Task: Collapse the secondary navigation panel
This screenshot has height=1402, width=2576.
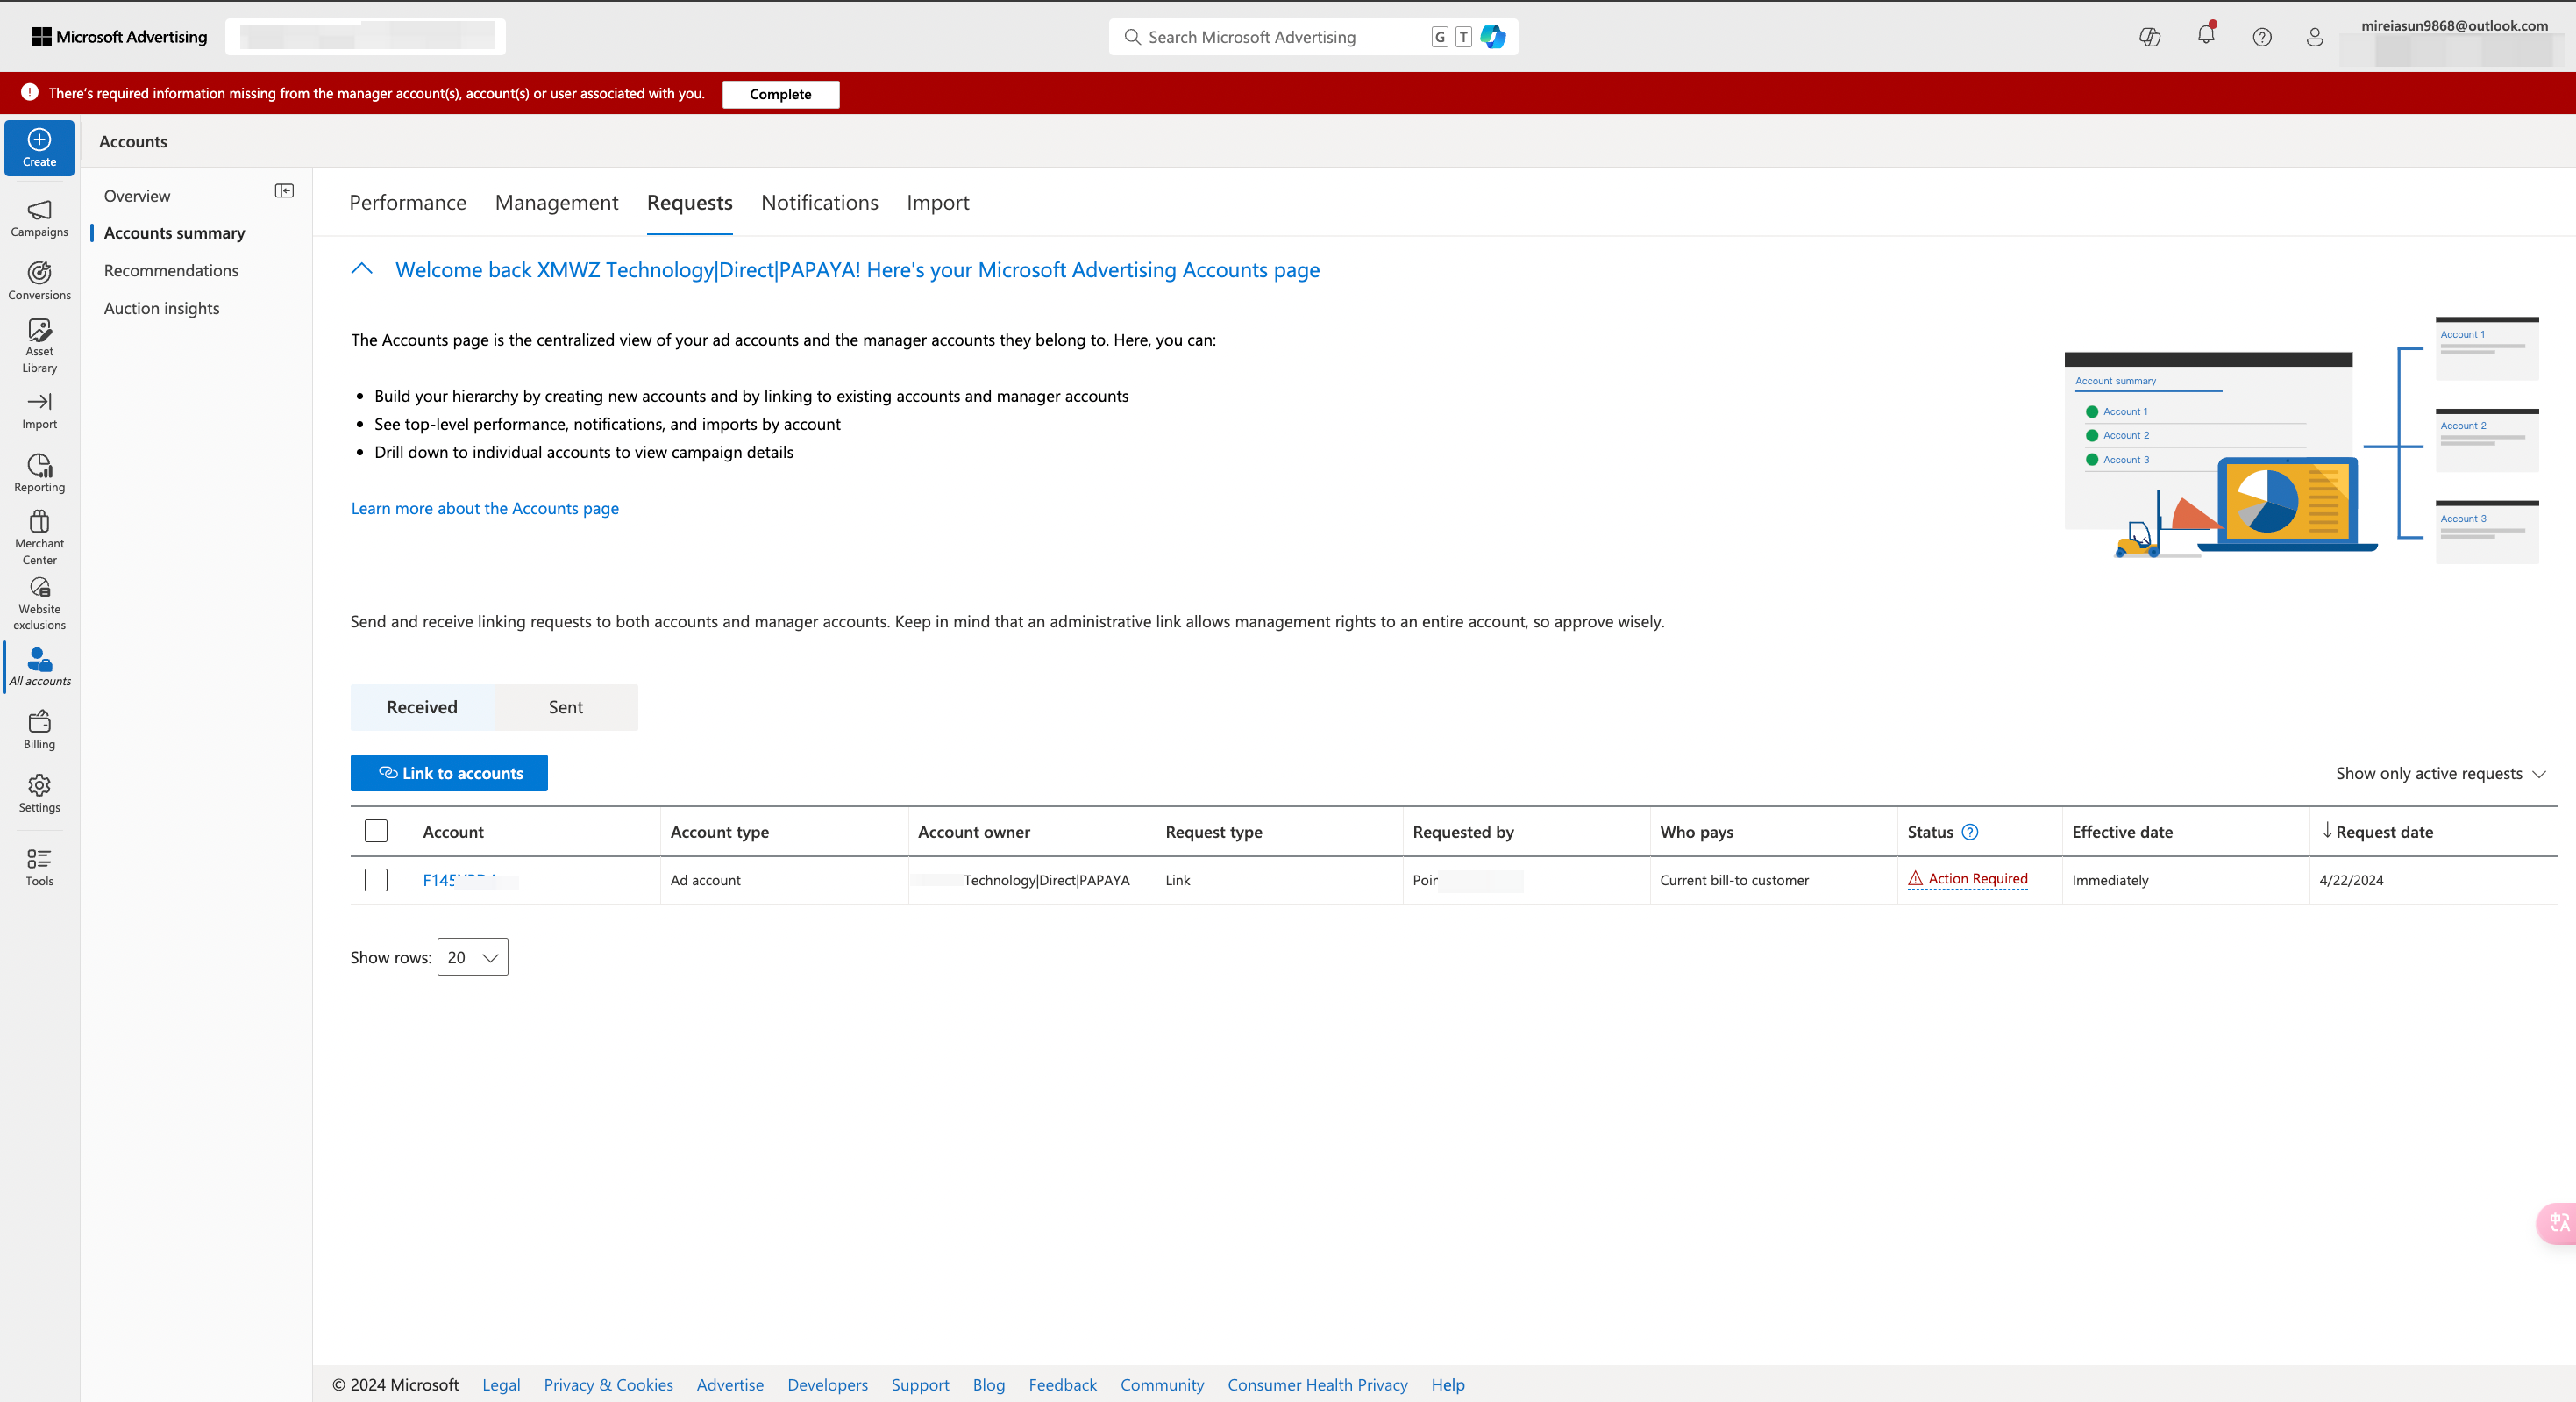Action: coord(284,191)
